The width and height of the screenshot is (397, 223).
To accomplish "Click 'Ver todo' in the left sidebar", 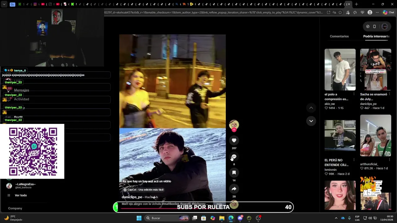I will pos(21,195).
